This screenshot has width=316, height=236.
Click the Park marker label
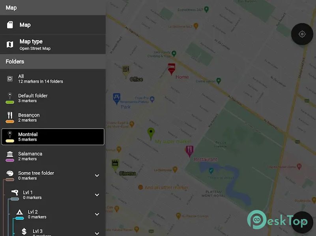pos(125,107)
